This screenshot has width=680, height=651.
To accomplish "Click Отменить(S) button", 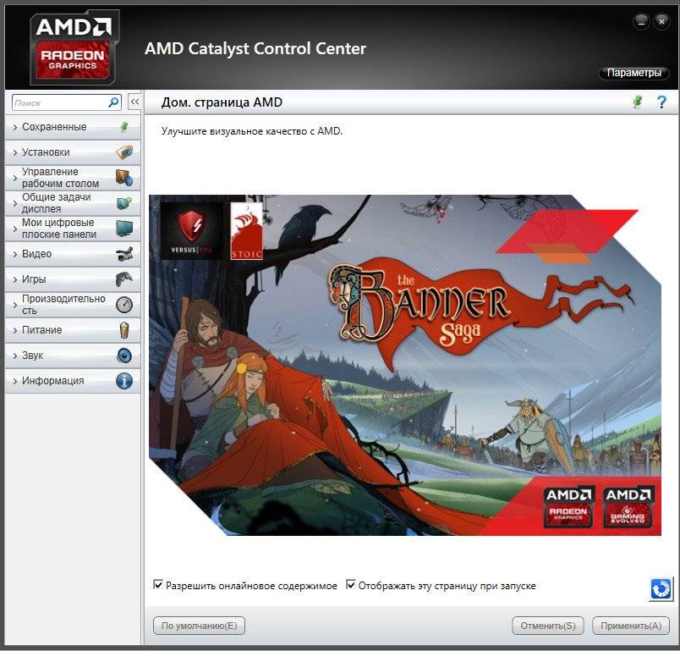I will tap(548, 626).
